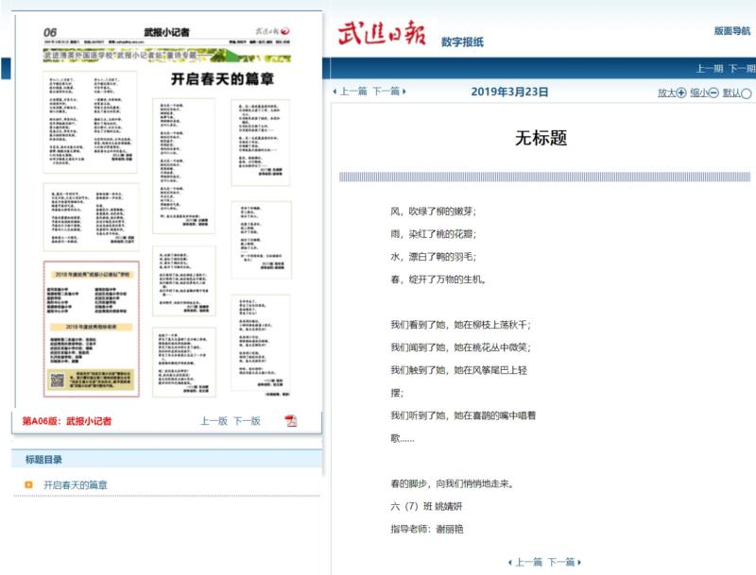Open 开启春天的篇章 in the title list
This screenshot has height=575, width=756.
76,485
